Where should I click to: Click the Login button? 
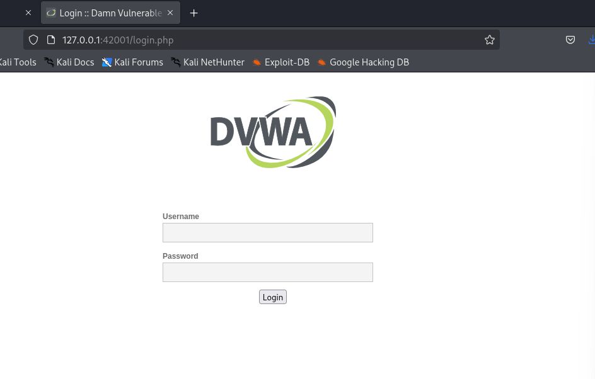tap(273, 297)
